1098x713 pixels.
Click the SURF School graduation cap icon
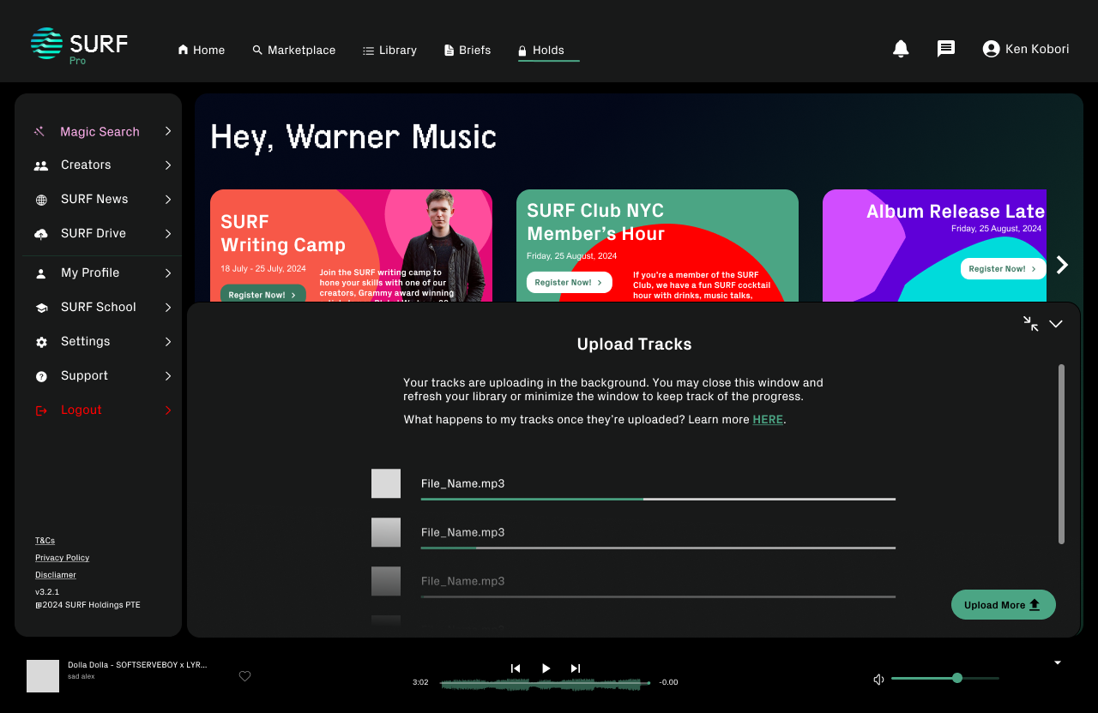41,308
